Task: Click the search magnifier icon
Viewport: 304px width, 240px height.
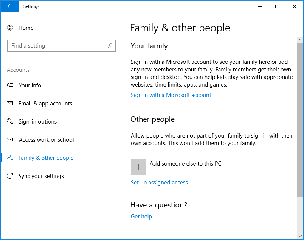Action: pyautogui.click(x=110, y=46)
